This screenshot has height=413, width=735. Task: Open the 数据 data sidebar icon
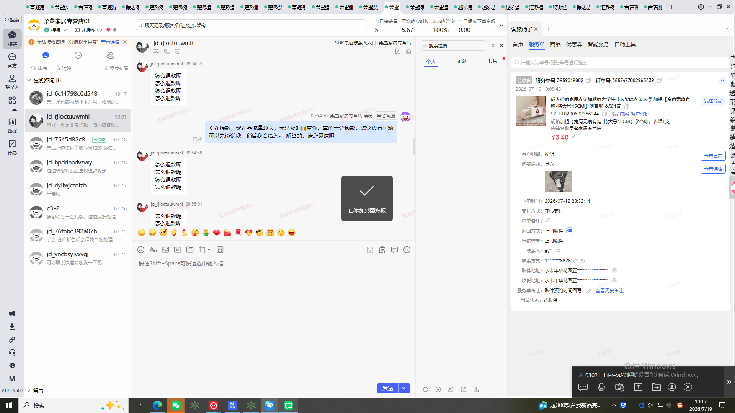[x=12, y=125]
